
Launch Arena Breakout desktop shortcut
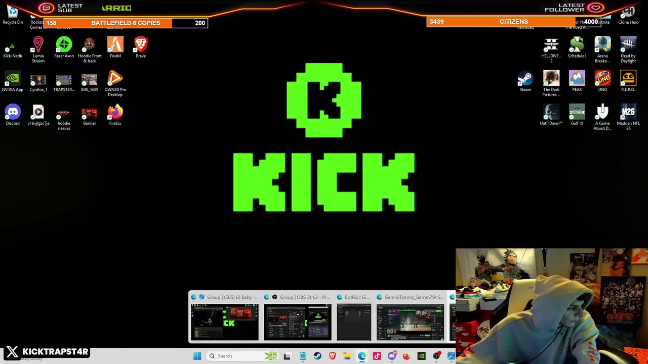point(602,50)
